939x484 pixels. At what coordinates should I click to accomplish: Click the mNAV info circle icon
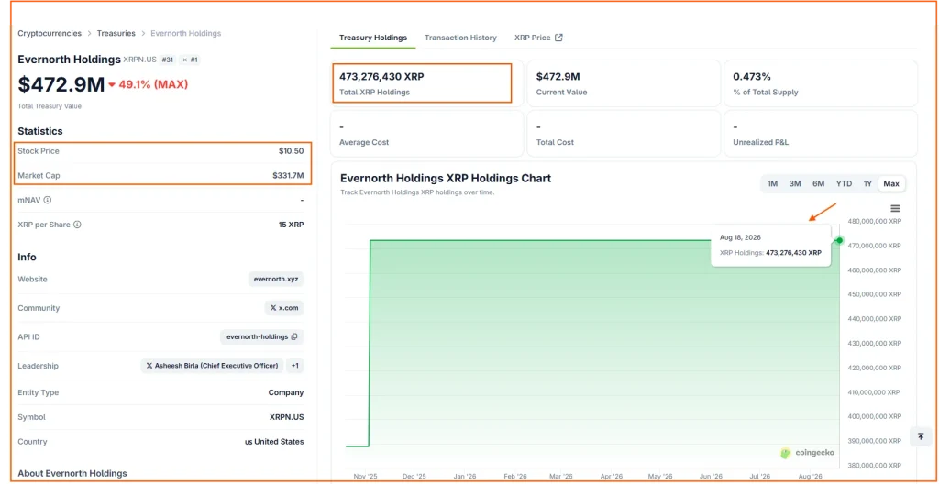tap(48, 200)
